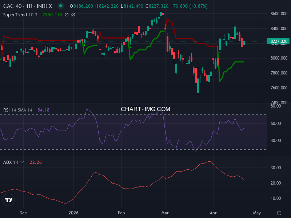Open the CAC 40 symbol selector
291x218 pixels.
(x=12, y=6)
